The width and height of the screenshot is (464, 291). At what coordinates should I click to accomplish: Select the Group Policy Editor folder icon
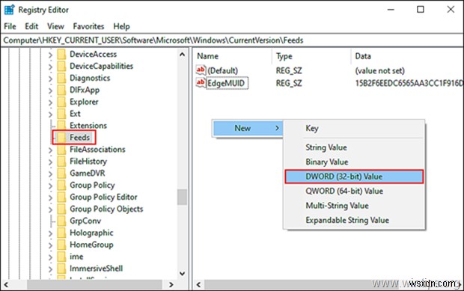point(61,197)
